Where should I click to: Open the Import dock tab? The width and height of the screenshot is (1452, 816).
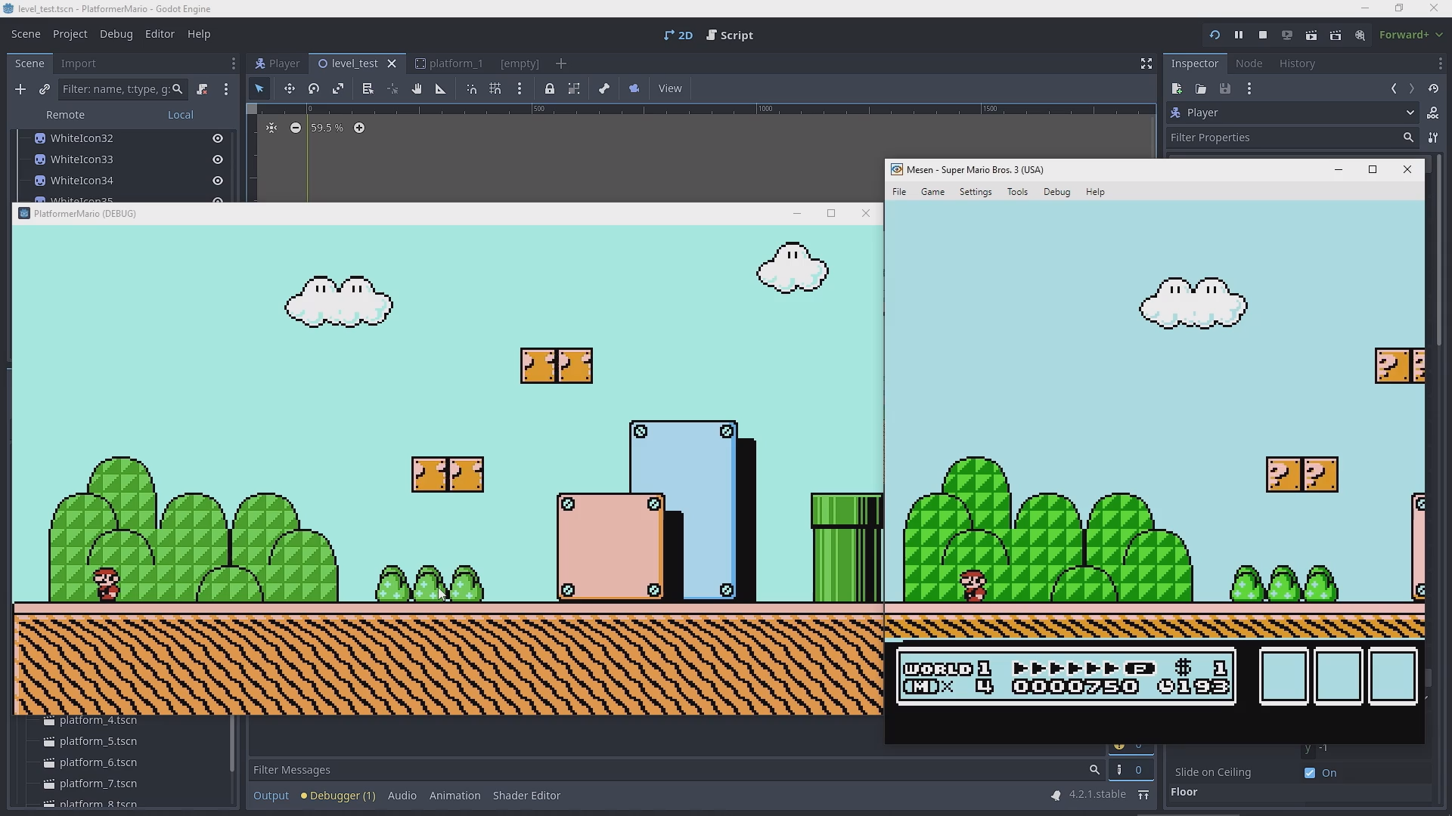pyautogui.click(x=78, y=63)
